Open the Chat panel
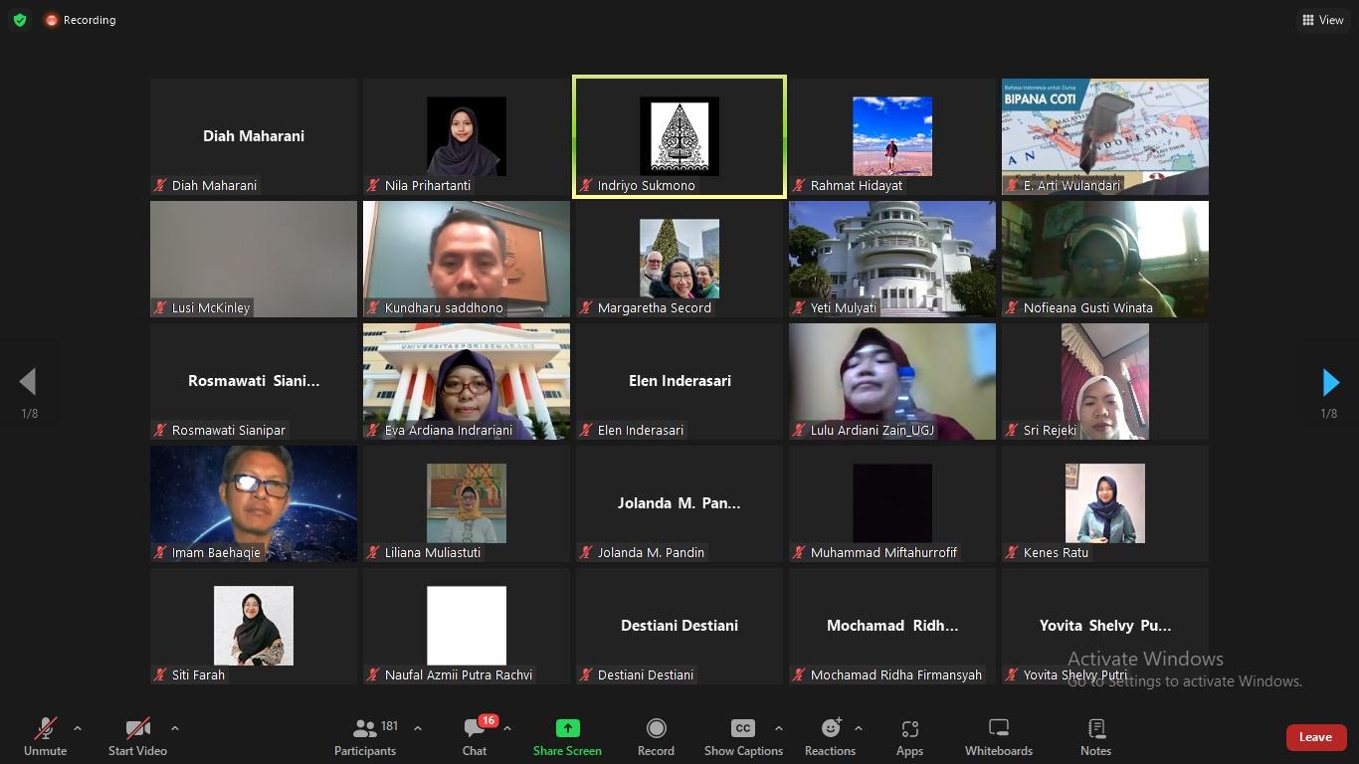Screen dimensions: 1359x764 pyautogui.click(x=475, y=737)
